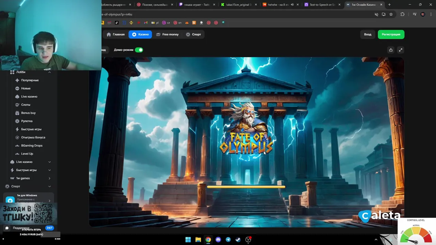Open the Windows Start menu
This screenshot has width=436, height=245.
click(x=188, y=240)
